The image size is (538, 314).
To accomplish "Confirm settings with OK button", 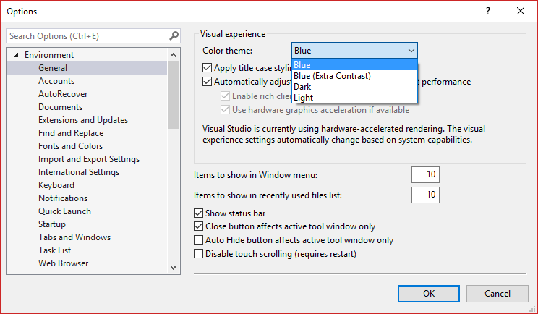I will point(429,294).
